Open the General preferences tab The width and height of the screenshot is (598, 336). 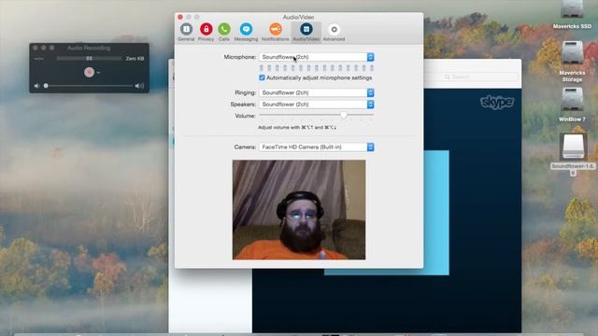click(186, 32)
